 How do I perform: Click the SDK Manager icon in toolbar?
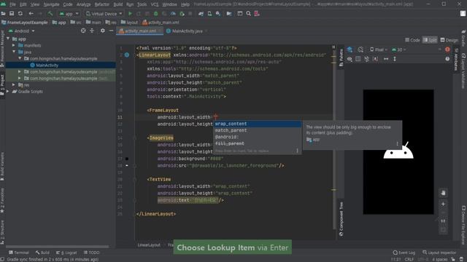(218, 14)
